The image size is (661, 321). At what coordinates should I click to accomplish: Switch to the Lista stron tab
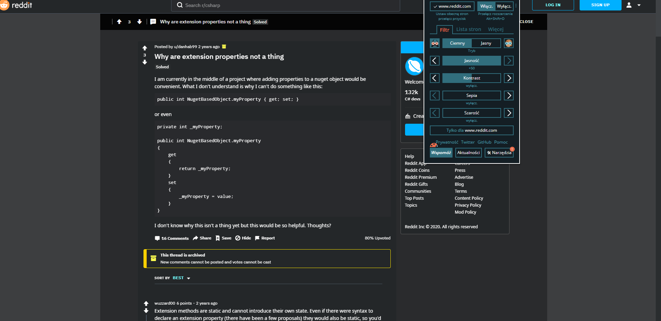469,29
